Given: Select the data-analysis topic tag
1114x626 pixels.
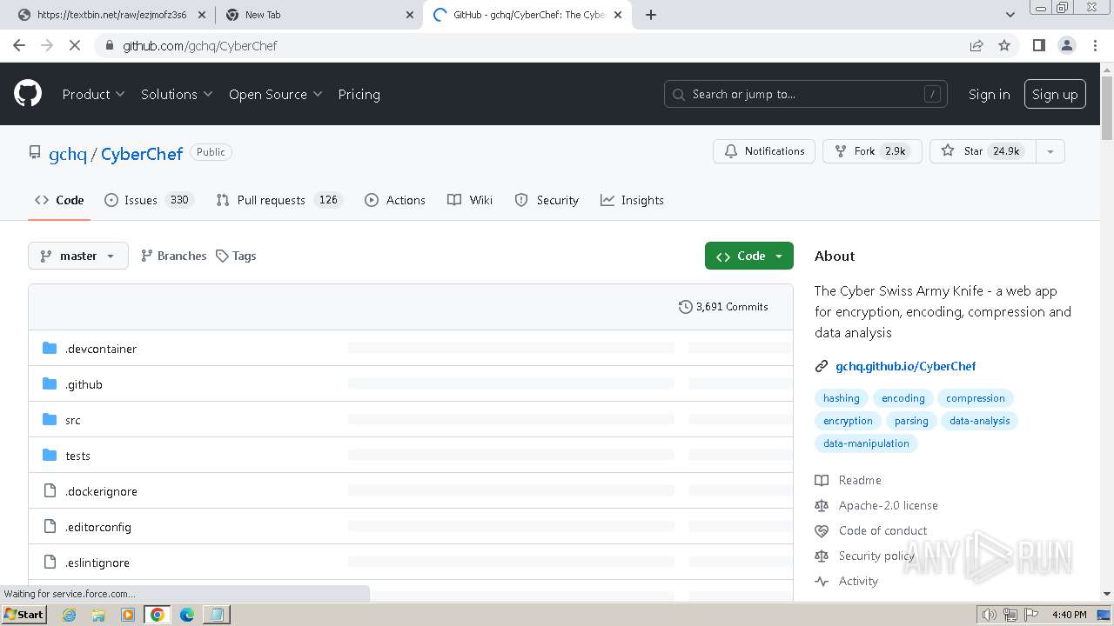Looking at the screenshot, I should point(980,421).
